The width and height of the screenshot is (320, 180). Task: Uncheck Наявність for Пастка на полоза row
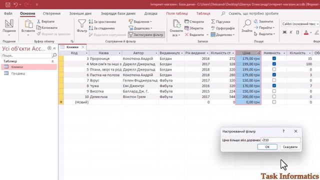[274, 74]
